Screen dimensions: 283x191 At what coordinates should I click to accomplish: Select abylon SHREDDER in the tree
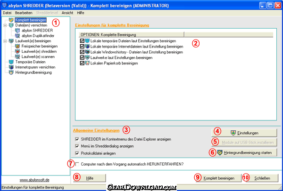point(37,31)
